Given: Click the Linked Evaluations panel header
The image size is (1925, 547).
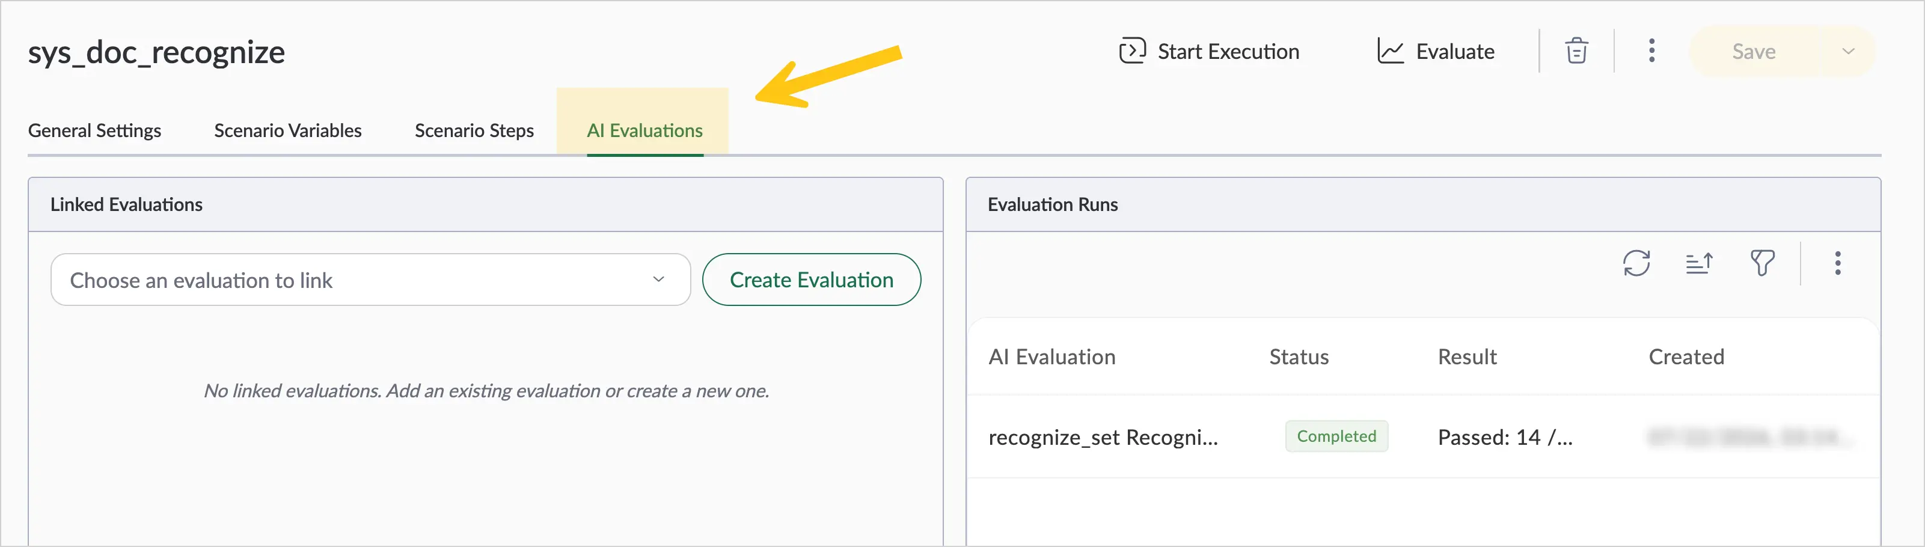Looking at the screenshot, I should click(486, 205).
